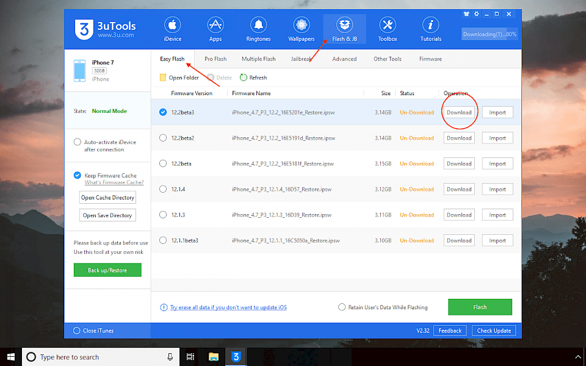Select firmware 12.2beta radio button
The image size is (586, 366).
(163, 163)
